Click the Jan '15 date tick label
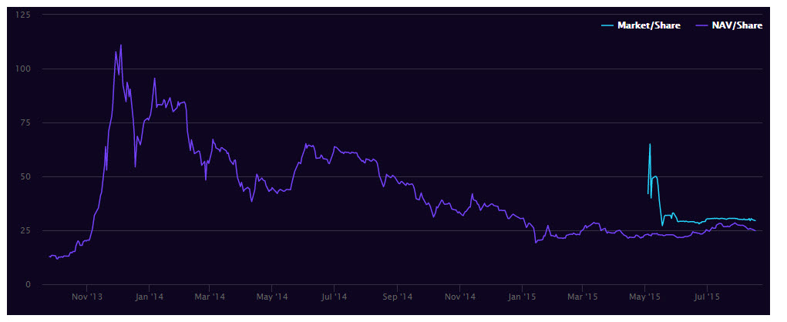This screenshot has width=787, height=322. click(522, 297)
